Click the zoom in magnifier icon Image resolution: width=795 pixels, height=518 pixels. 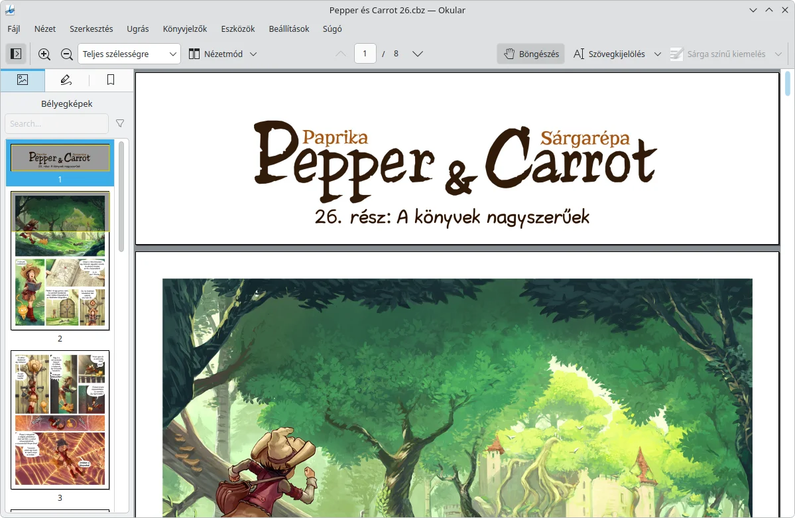(x=44, y=54)
